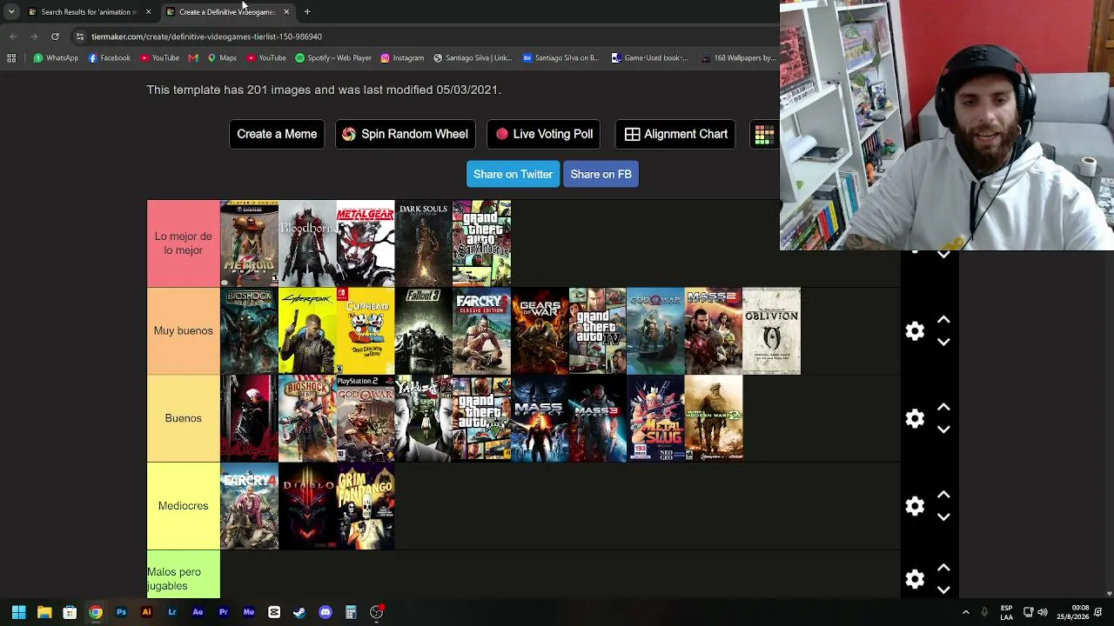Click the 'Muy buenos' tier label
Screen dimensions: 1114x626
coord(183,331)
